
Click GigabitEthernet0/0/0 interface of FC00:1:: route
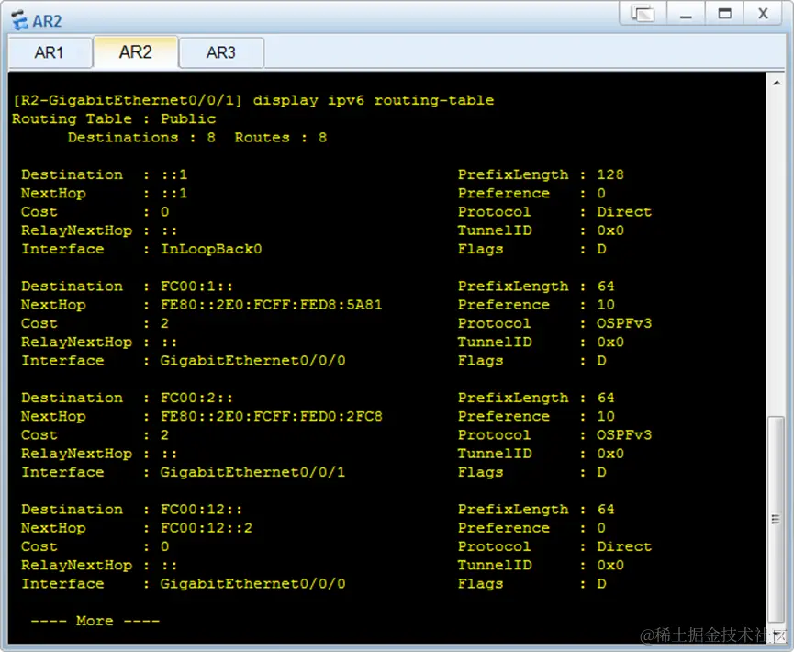(252, 360)
